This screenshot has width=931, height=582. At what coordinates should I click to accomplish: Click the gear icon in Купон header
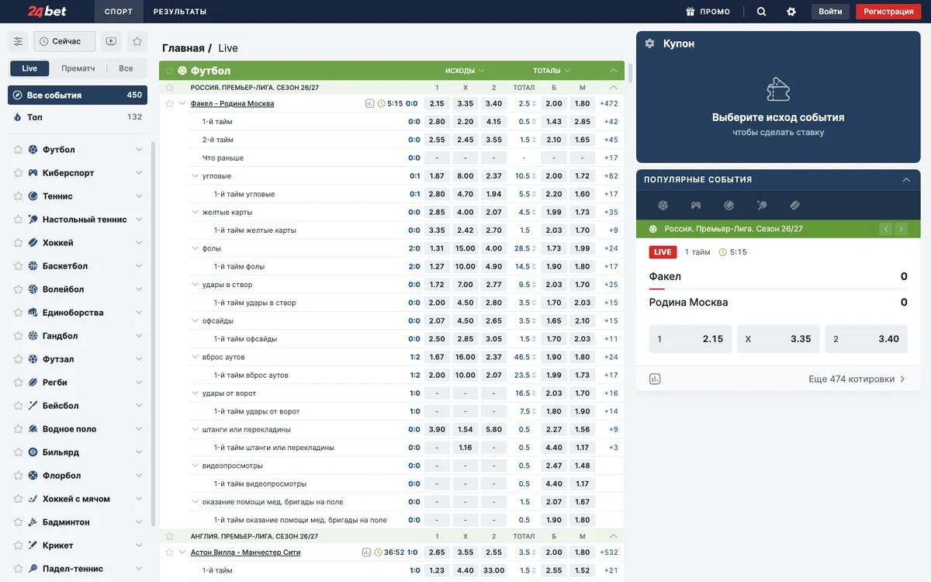[650, 43]
